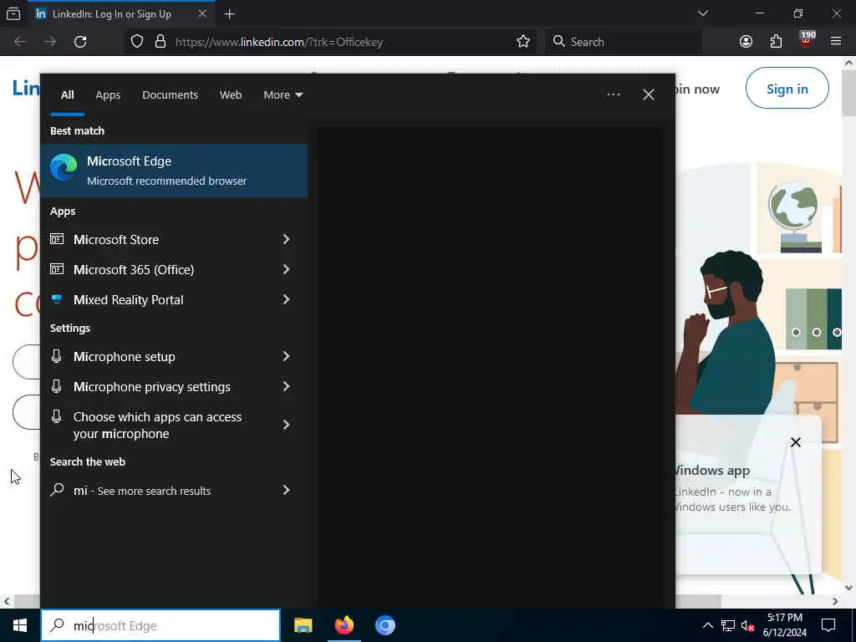This screenshot has width=856, height=642.
Task: Expand 'mi - See more search results' arrow
Action: point(286,490)
